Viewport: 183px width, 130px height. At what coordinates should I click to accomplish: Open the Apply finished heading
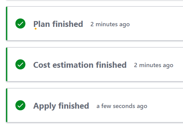pos(61,106)
